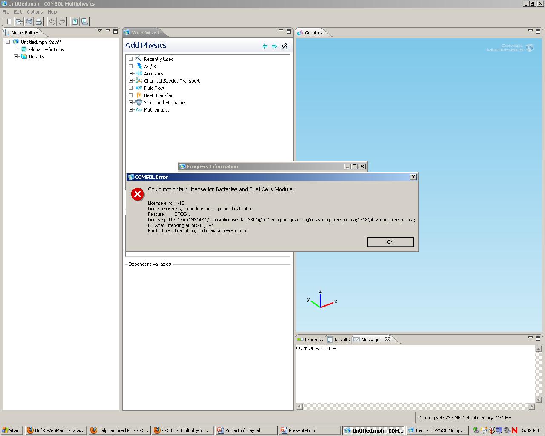Viewport: 545px width, 436px height.
Task: Click the Messages panel horizontal scrollbar
Action: coord(415,407)
